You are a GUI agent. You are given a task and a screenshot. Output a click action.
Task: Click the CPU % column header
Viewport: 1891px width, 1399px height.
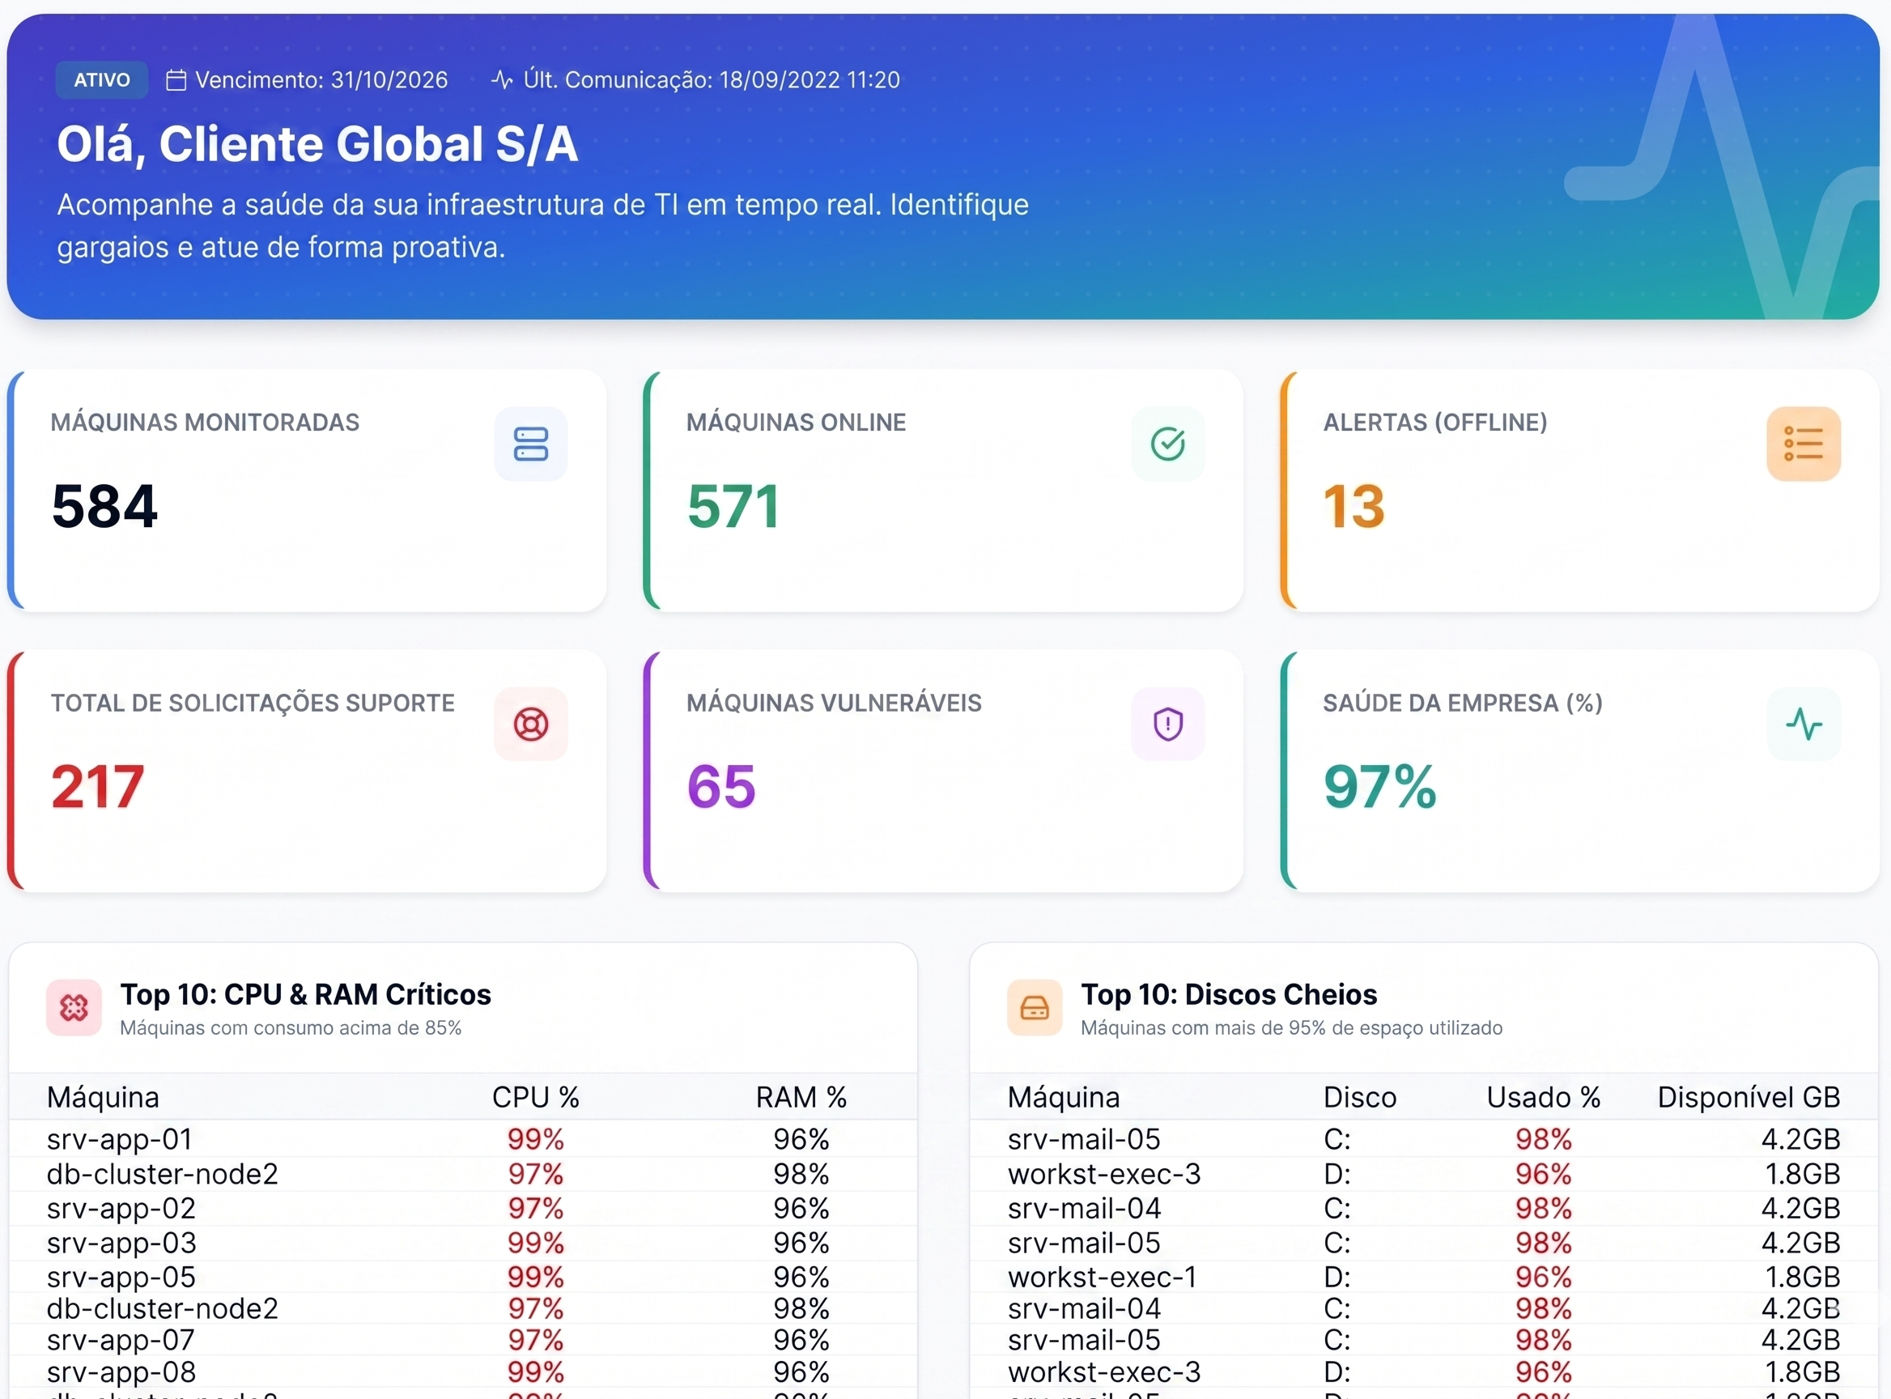coord(535,1098)
